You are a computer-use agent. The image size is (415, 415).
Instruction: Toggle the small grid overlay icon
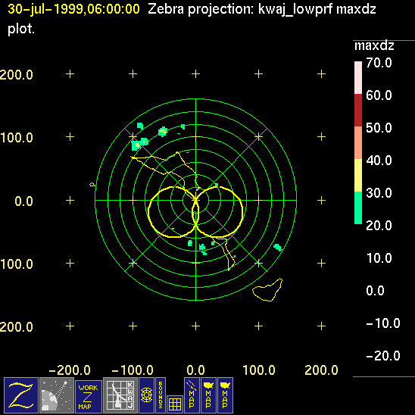[x=175, y=404]
